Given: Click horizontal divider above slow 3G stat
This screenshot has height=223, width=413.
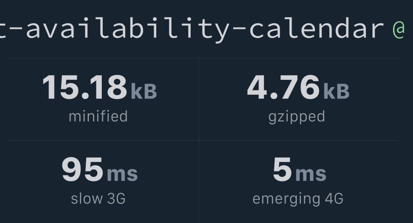Looking at the screenshot, I should (103, 141).
